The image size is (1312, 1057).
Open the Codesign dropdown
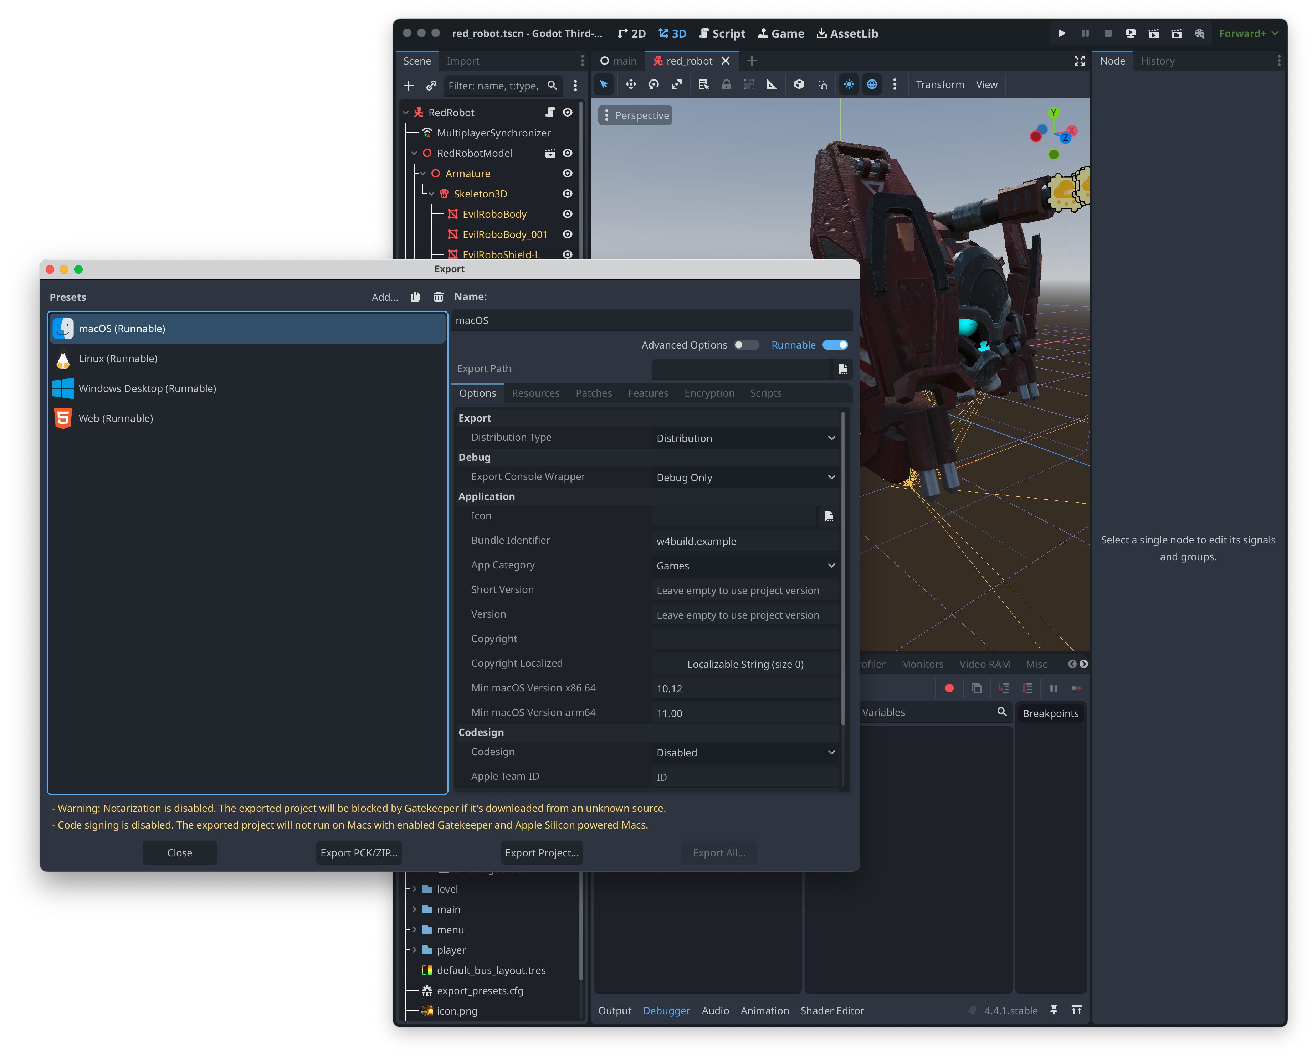click(x=745, y=753)
